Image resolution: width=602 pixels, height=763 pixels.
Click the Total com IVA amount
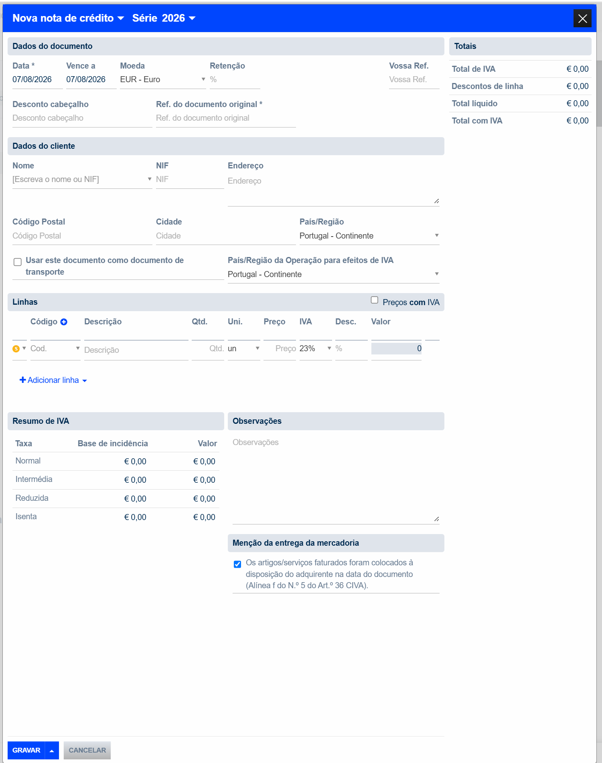pos(578,121)
